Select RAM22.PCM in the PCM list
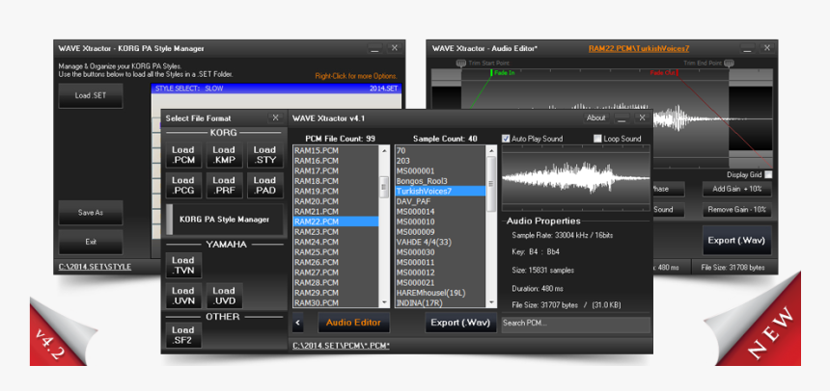The image size is (830, 391). click(x=336, y=222)
